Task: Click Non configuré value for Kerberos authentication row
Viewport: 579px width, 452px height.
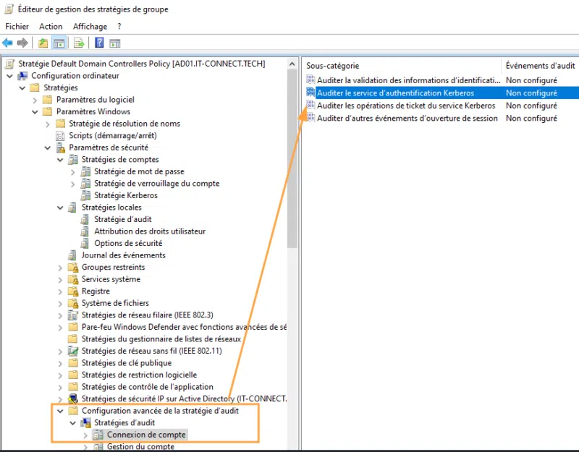Action: (x=531, y=93)
